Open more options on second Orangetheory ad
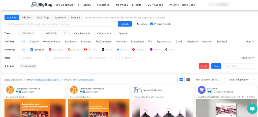 [x=126, y=88]
